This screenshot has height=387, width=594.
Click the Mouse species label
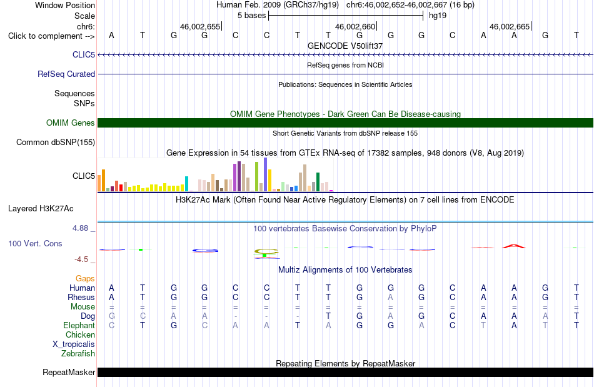tap(83, 307)
